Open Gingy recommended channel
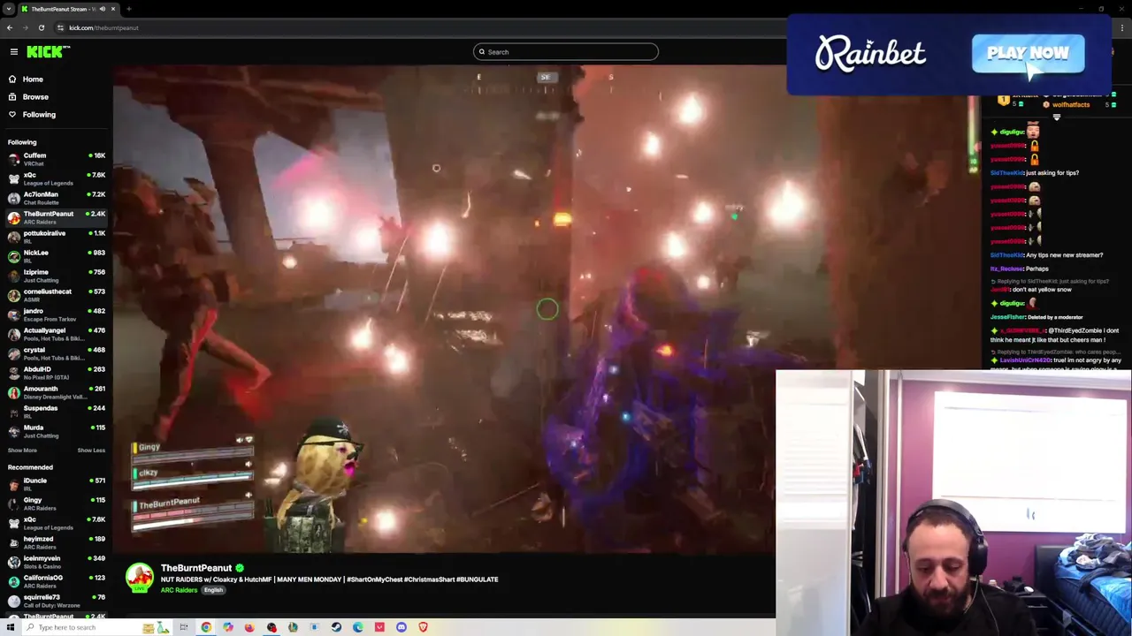 (57, 503)
